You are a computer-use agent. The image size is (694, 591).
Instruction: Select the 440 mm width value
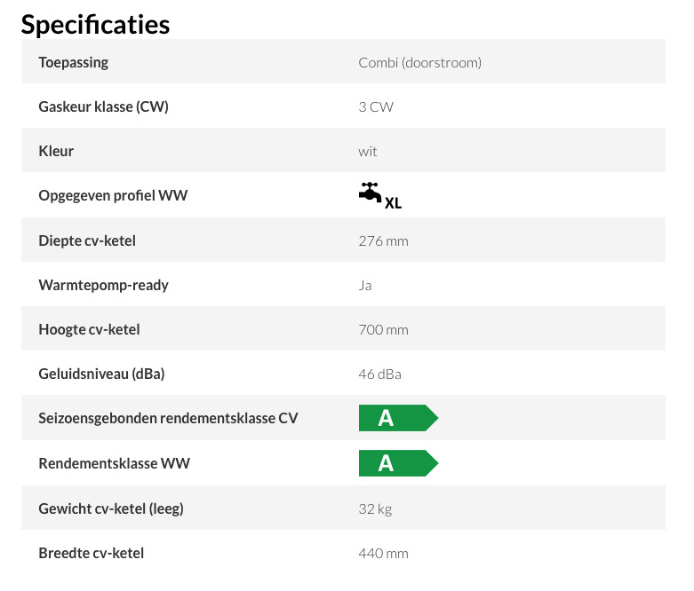383,553
